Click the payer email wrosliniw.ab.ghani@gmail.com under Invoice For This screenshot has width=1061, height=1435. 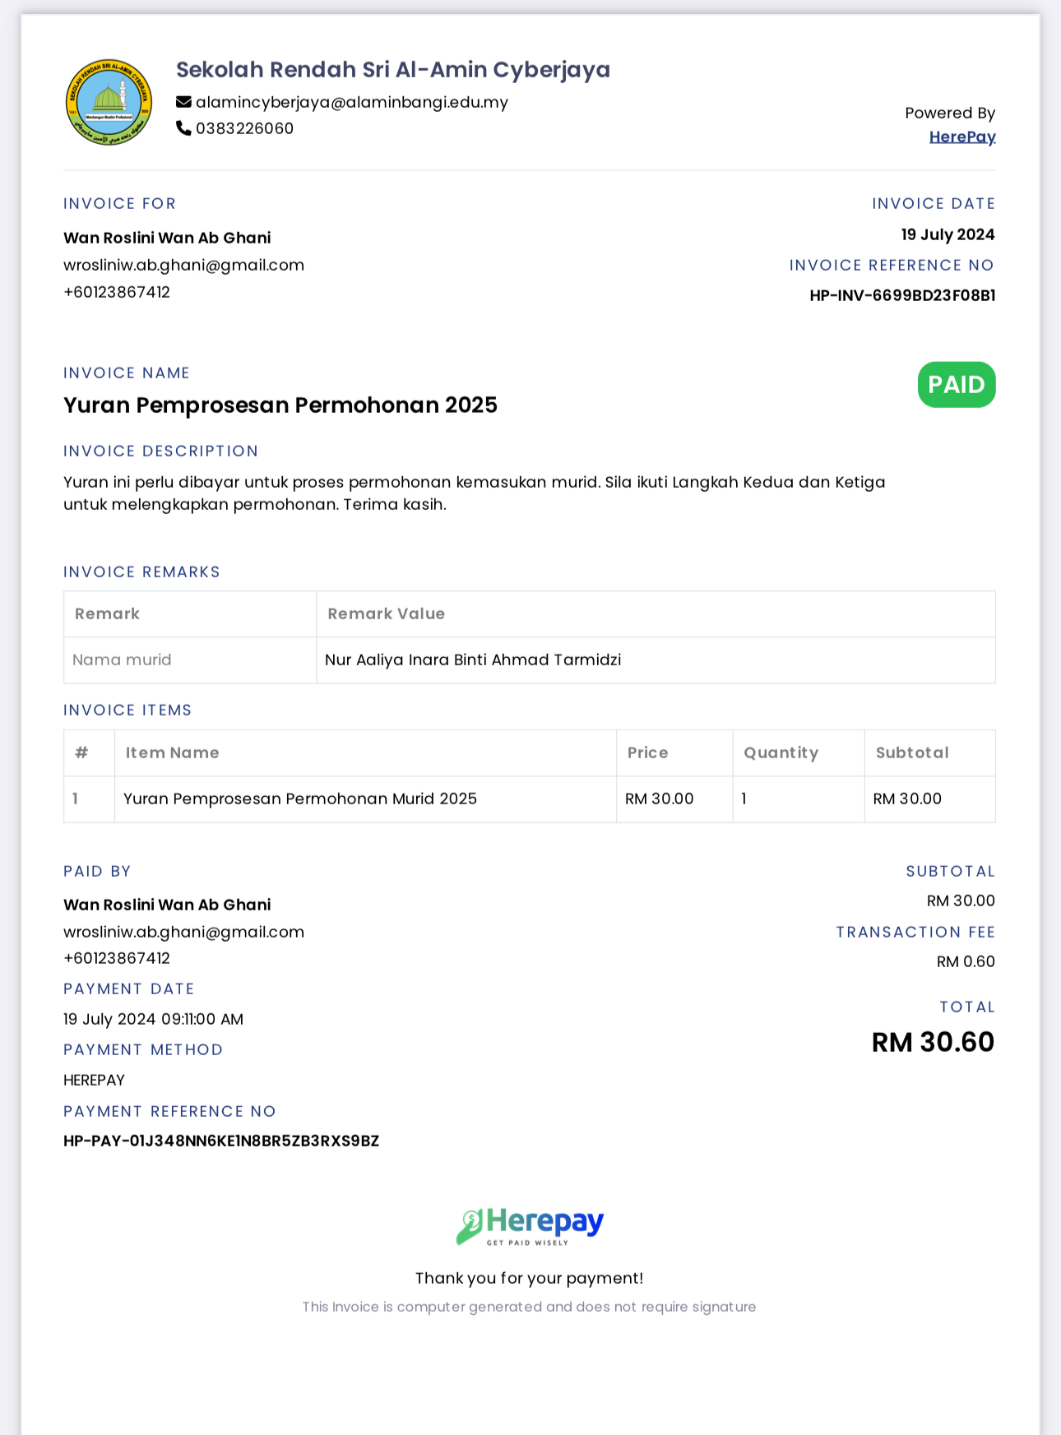click(x=184, y=265)
